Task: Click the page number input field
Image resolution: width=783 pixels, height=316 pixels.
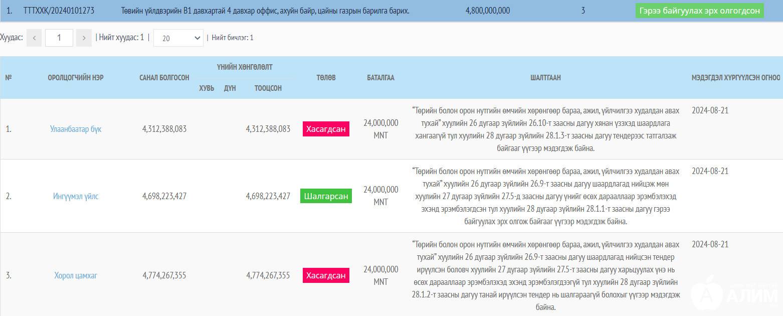Action: (59, 38)
